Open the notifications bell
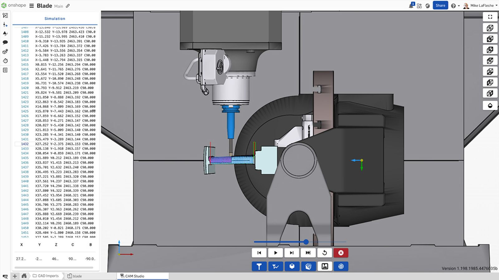Screen dimensions: 499x280 (411, 6)
